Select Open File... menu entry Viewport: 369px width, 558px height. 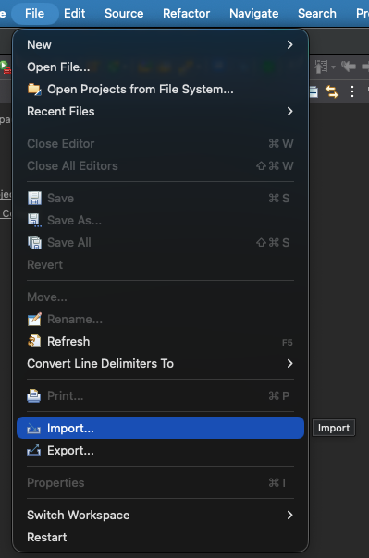pos(160,67)
